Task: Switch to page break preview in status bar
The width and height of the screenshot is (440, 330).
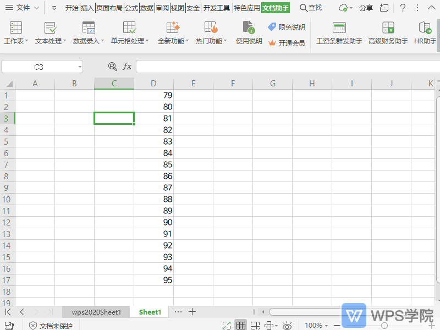Action: (255, 326)
